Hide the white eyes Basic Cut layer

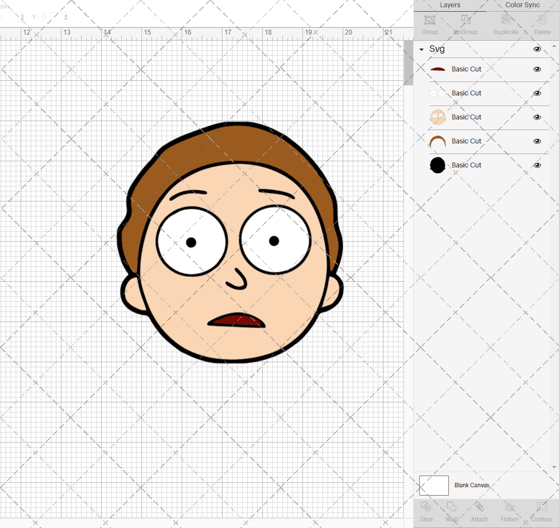point(537,93)
